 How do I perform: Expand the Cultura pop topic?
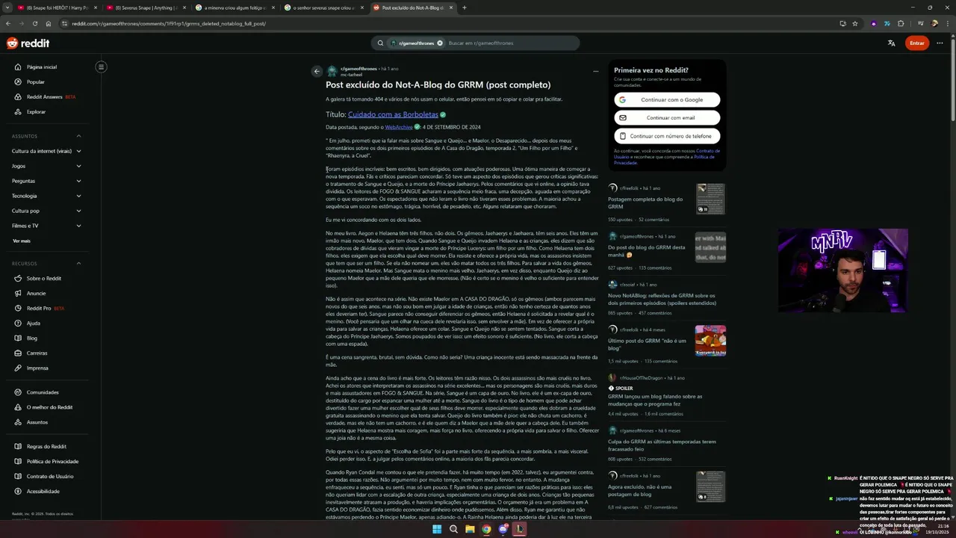point(46,211)
